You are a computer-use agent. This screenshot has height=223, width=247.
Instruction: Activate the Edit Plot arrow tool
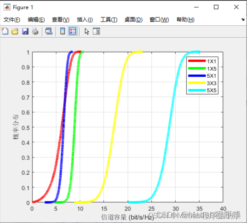pyautogui.click(x=86, y=31)
